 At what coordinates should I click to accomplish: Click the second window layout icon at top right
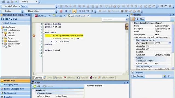pos(166,6)
